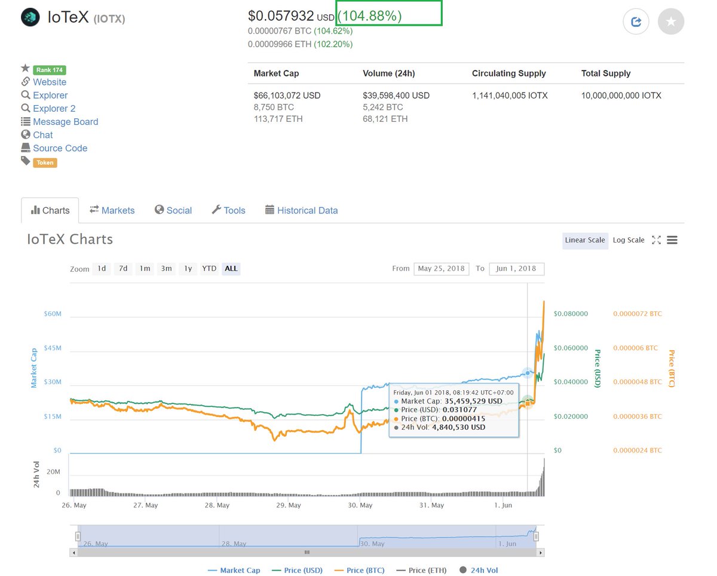The height and width of the screenshot is (576, 717).
Task: Open the Message Board link
Action: [66, 121]
